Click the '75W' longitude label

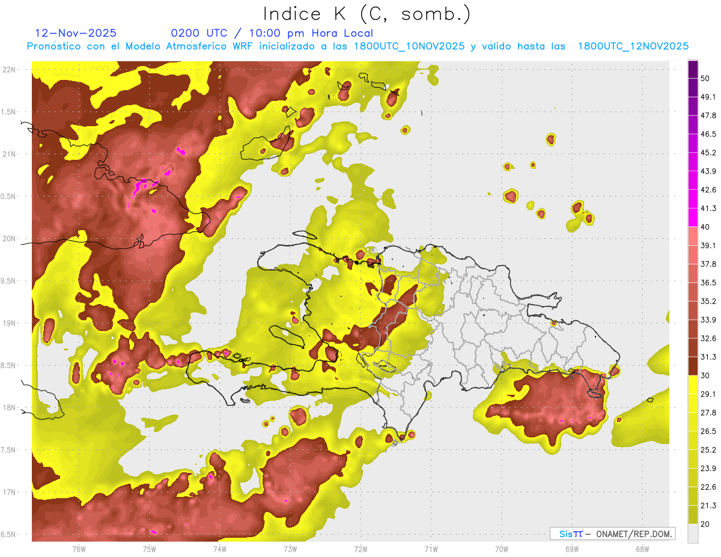(150, 549)
